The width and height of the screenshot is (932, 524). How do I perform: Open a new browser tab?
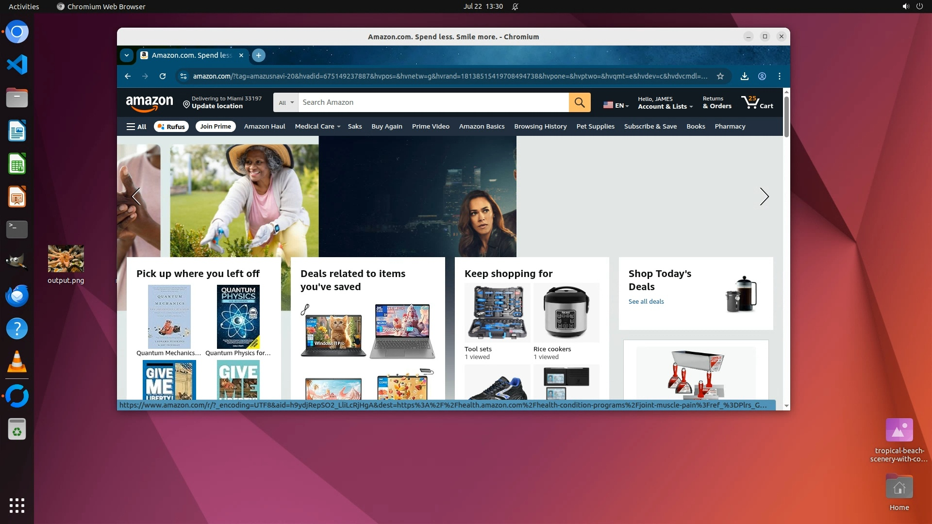(x=259, y=55)
